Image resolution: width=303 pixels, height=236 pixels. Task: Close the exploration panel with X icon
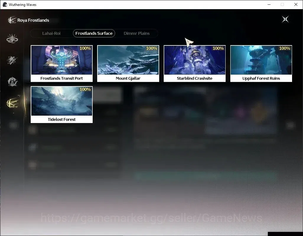[285, 19]
